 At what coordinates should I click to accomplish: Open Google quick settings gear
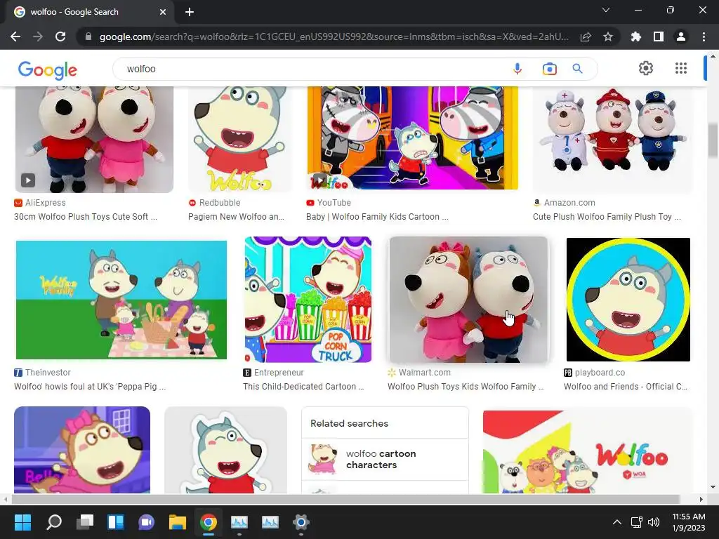pyautogui.click(x=646, y=68)
